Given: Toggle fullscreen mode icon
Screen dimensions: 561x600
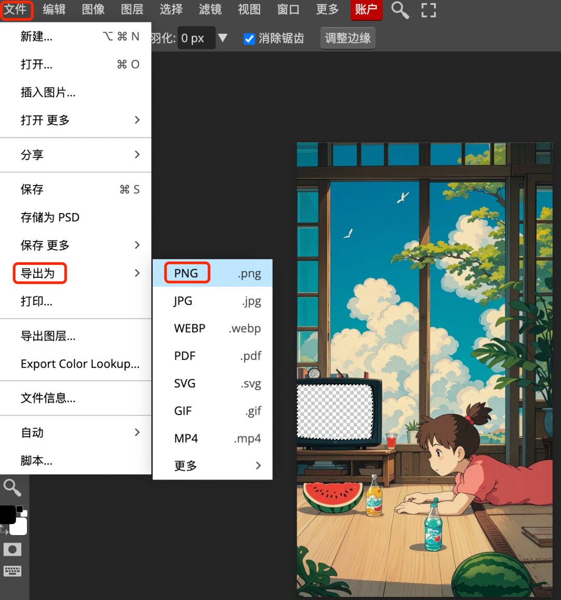Looking at the screenshot, I should point(429,10).
